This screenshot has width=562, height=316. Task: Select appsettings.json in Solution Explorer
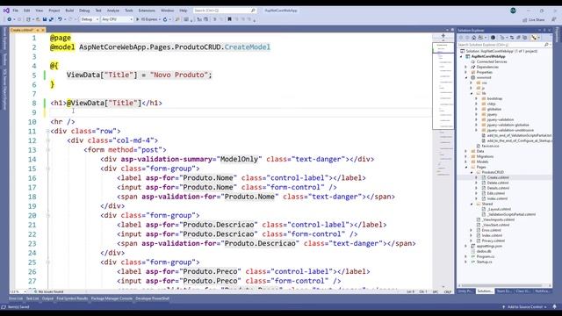click(x=489, y=246)
